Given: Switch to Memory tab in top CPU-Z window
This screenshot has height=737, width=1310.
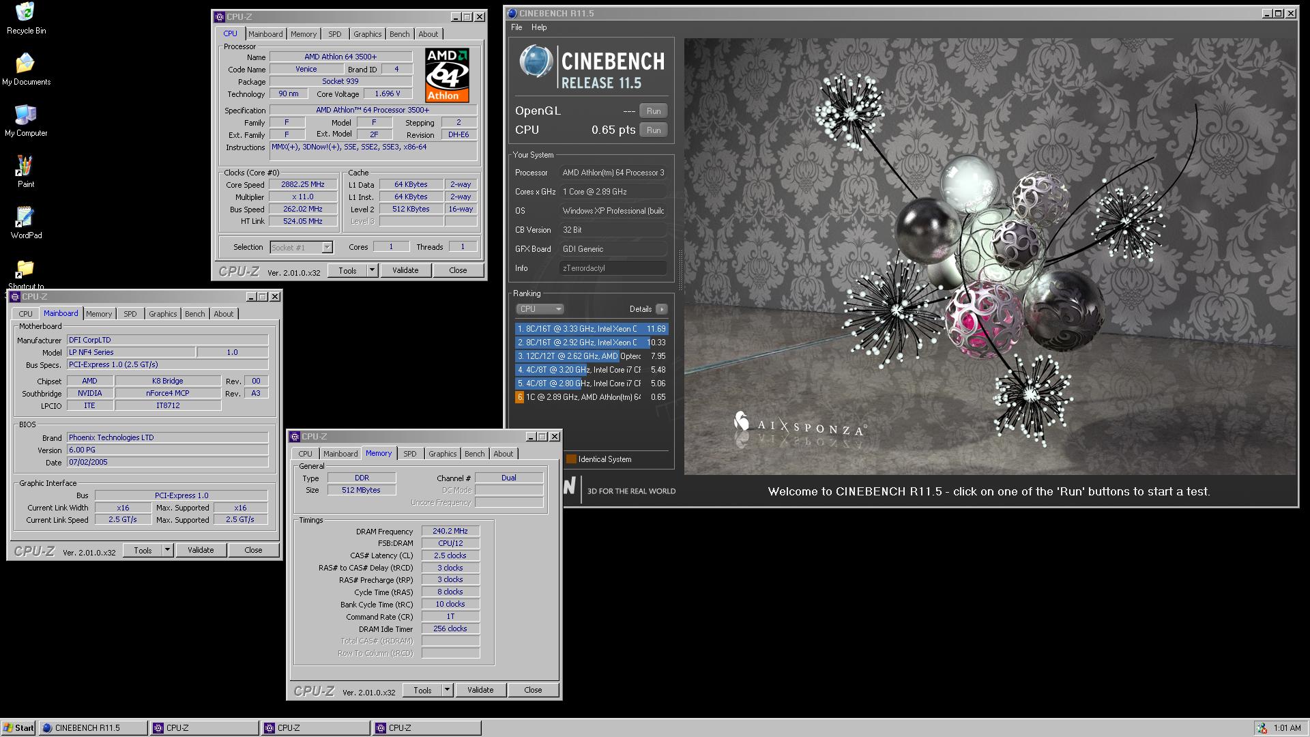Looking at the screenshot, I should pyautogui.click(x=304, y=34).
